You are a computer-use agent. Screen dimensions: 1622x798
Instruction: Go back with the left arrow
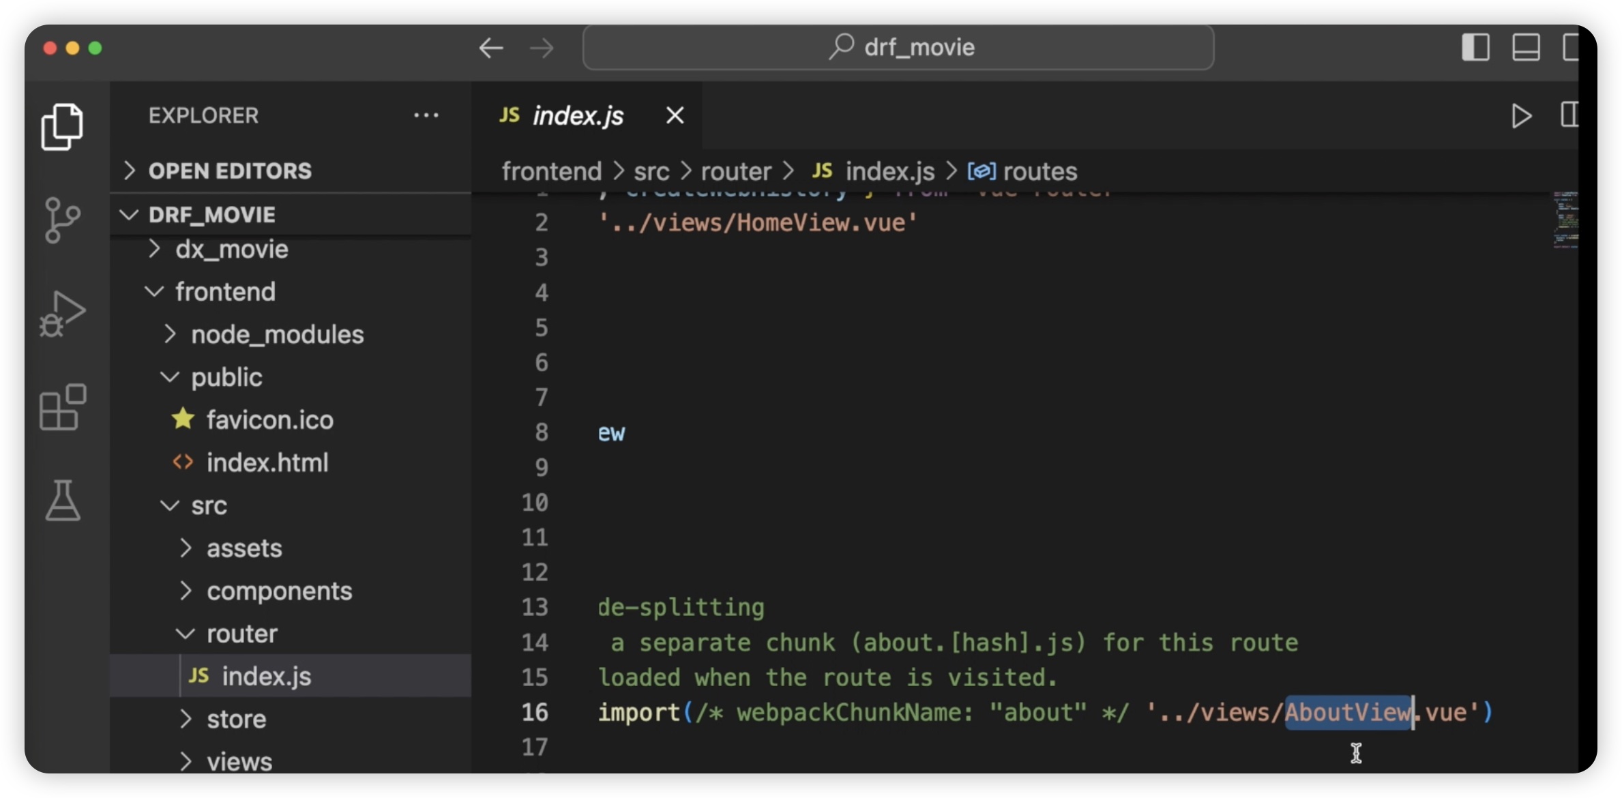(490, 48)
